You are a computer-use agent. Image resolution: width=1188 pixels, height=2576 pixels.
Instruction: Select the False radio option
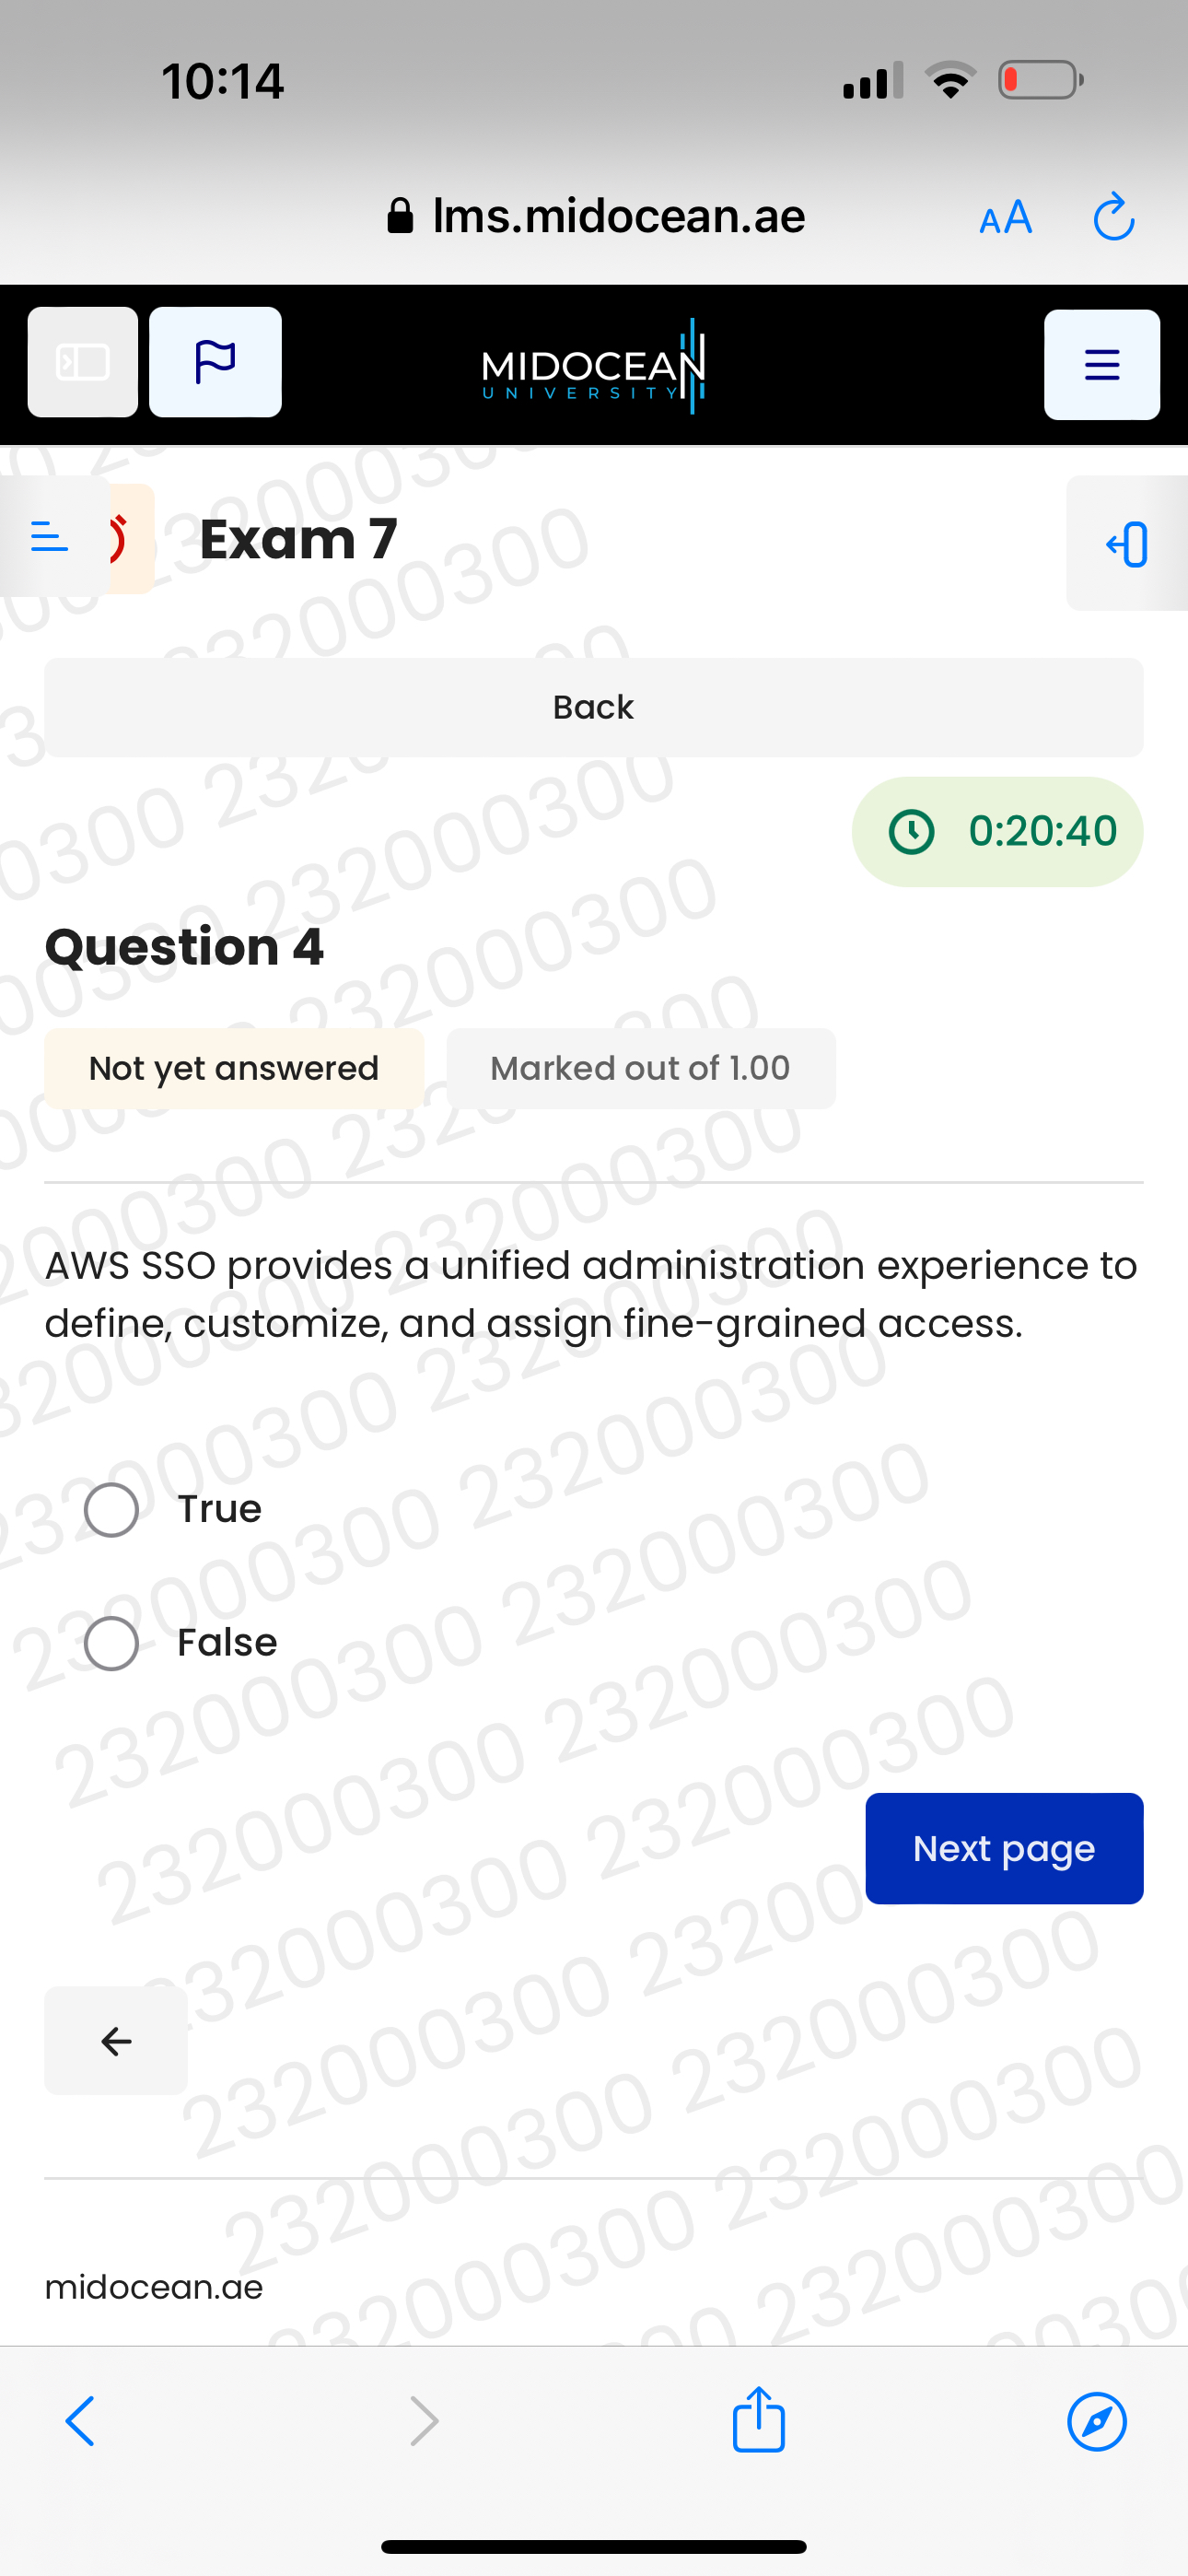click(x=112, y=1643)
